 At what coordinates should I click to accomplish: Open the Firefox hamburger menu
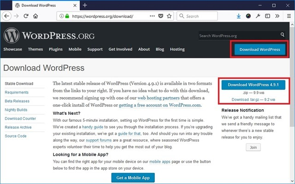coord(289,16)
